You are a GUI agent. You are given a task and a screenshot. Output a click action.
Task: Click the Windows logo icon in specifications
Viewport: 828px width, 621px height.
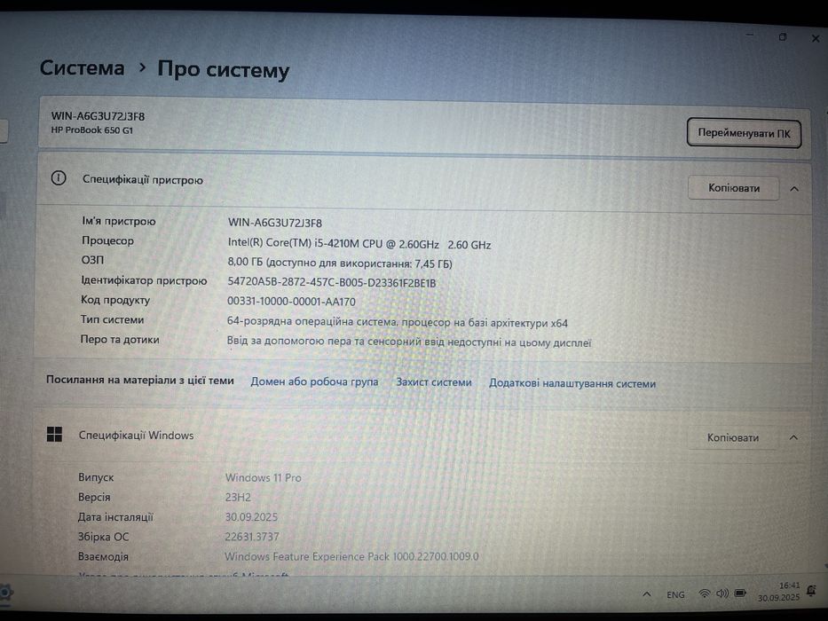pos(54,435)
